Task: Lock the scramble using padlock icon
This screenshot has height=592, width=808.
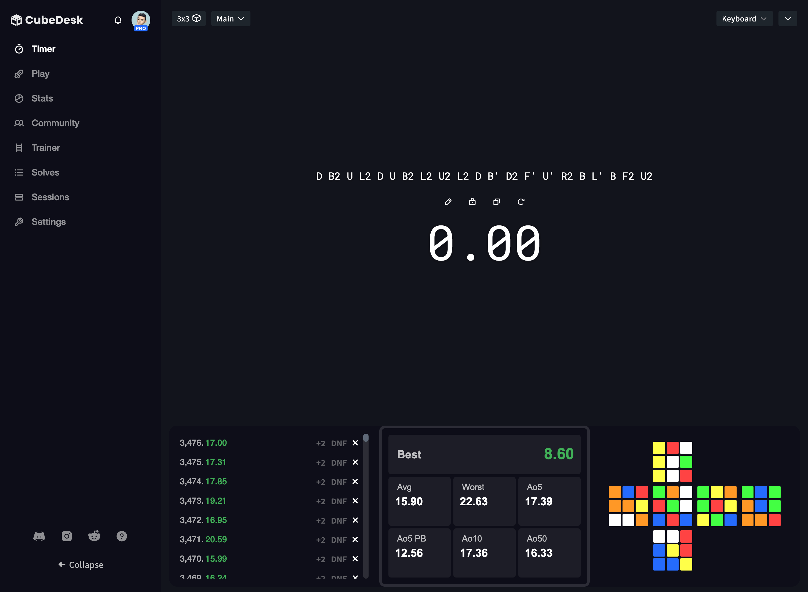Action: 472,201
